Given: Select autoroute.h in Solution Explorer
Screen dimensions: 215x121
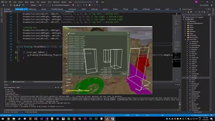Looking at the screenshot, I should click(x=195, y=47).
